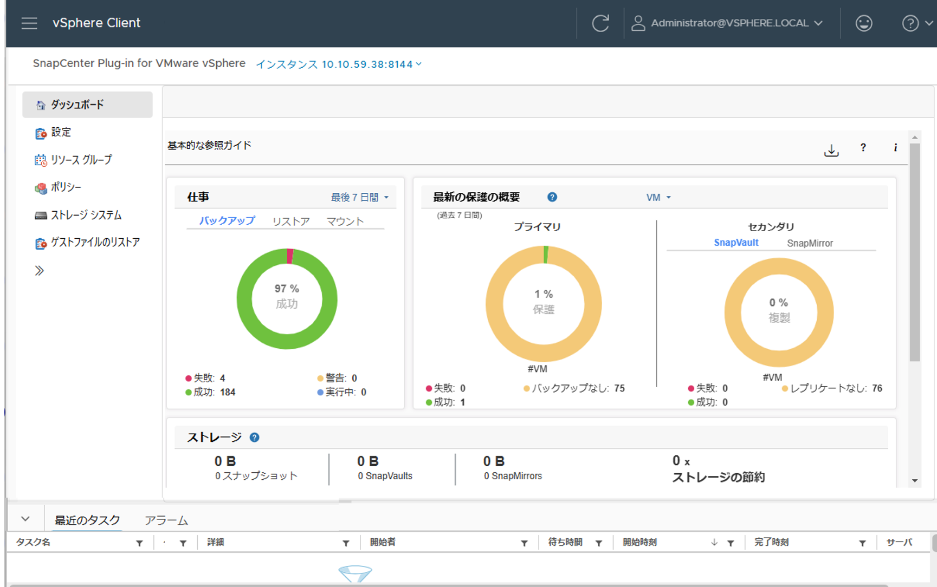This screenshot has height=587, width=937.
Task: Open the 最近のタスク tab
Action: point(87,520)
